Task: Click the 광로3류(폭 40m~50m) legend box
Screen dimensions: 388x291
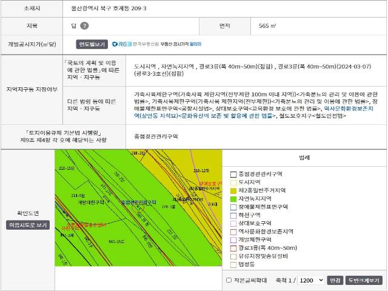Action: 233,248
